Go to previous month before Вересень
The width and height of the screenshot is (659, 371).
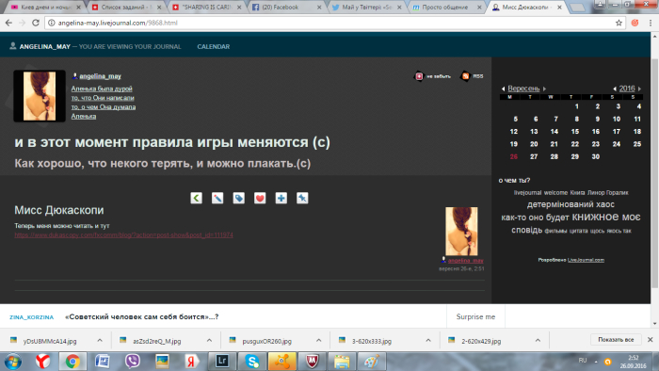[x=503, y=89]
